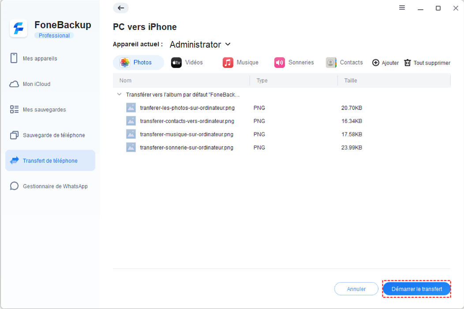The width and height of the screenshot is (464, 309).
Task: Click the Contacts book icon
Action: [331, 63]
